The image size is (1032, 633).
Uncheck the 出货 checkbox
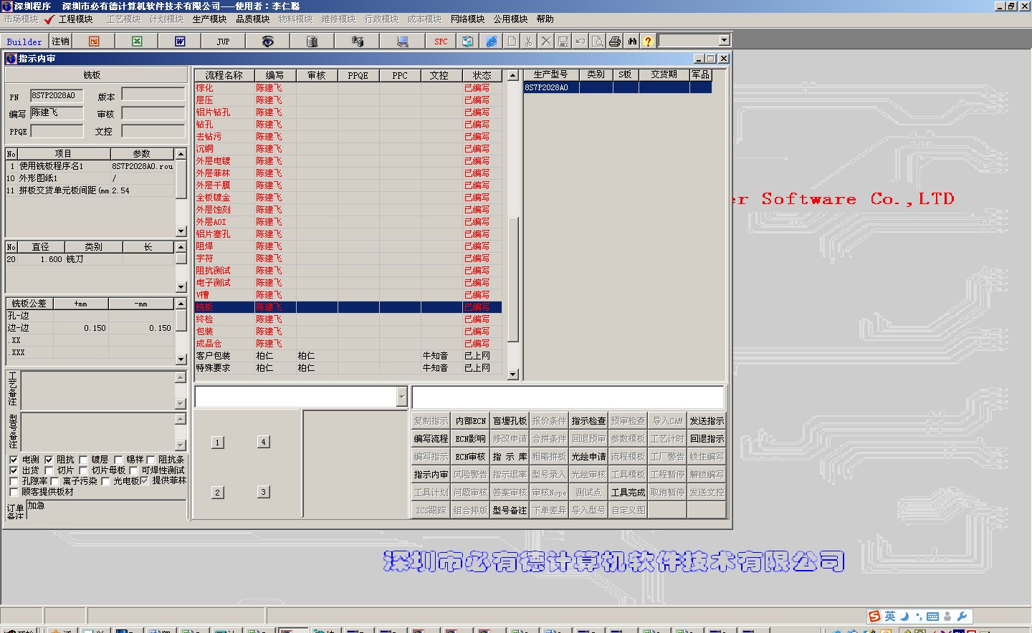click(14, 470)
